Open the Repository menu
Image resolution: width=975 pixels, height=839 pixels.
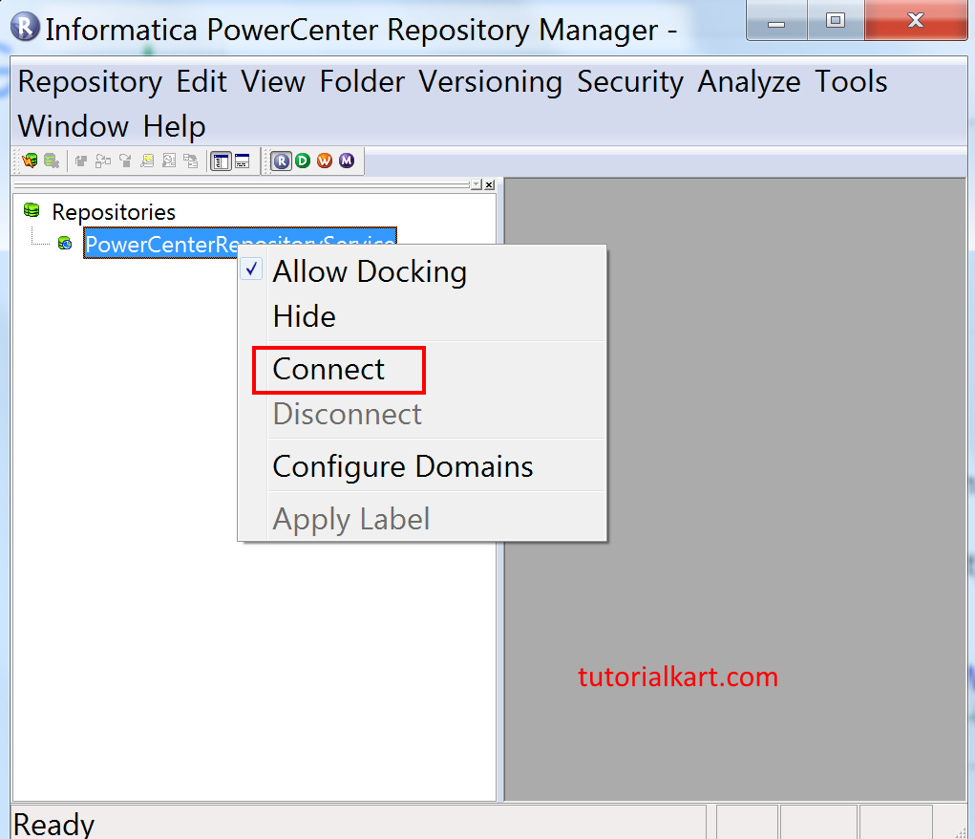click(x=90, y=82)
